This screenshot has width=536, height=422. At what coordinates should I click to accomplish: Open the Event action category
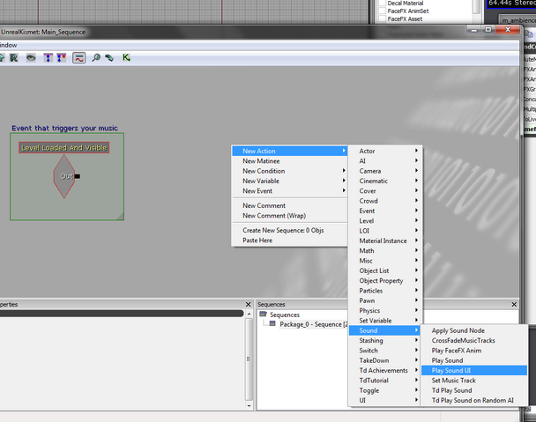coord(385,211)
